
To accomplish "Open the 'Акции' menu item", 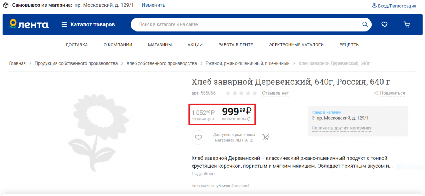I will pos(195,45).
